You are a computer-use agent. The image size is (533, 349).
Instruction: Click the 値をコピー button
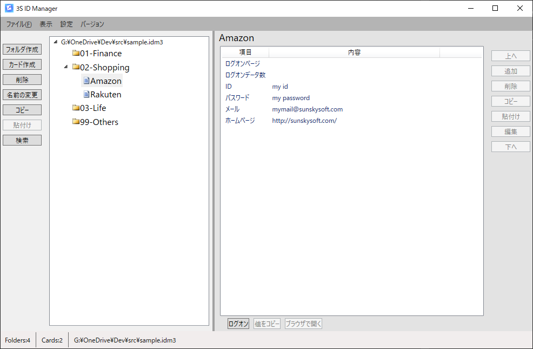coord(267,324)
